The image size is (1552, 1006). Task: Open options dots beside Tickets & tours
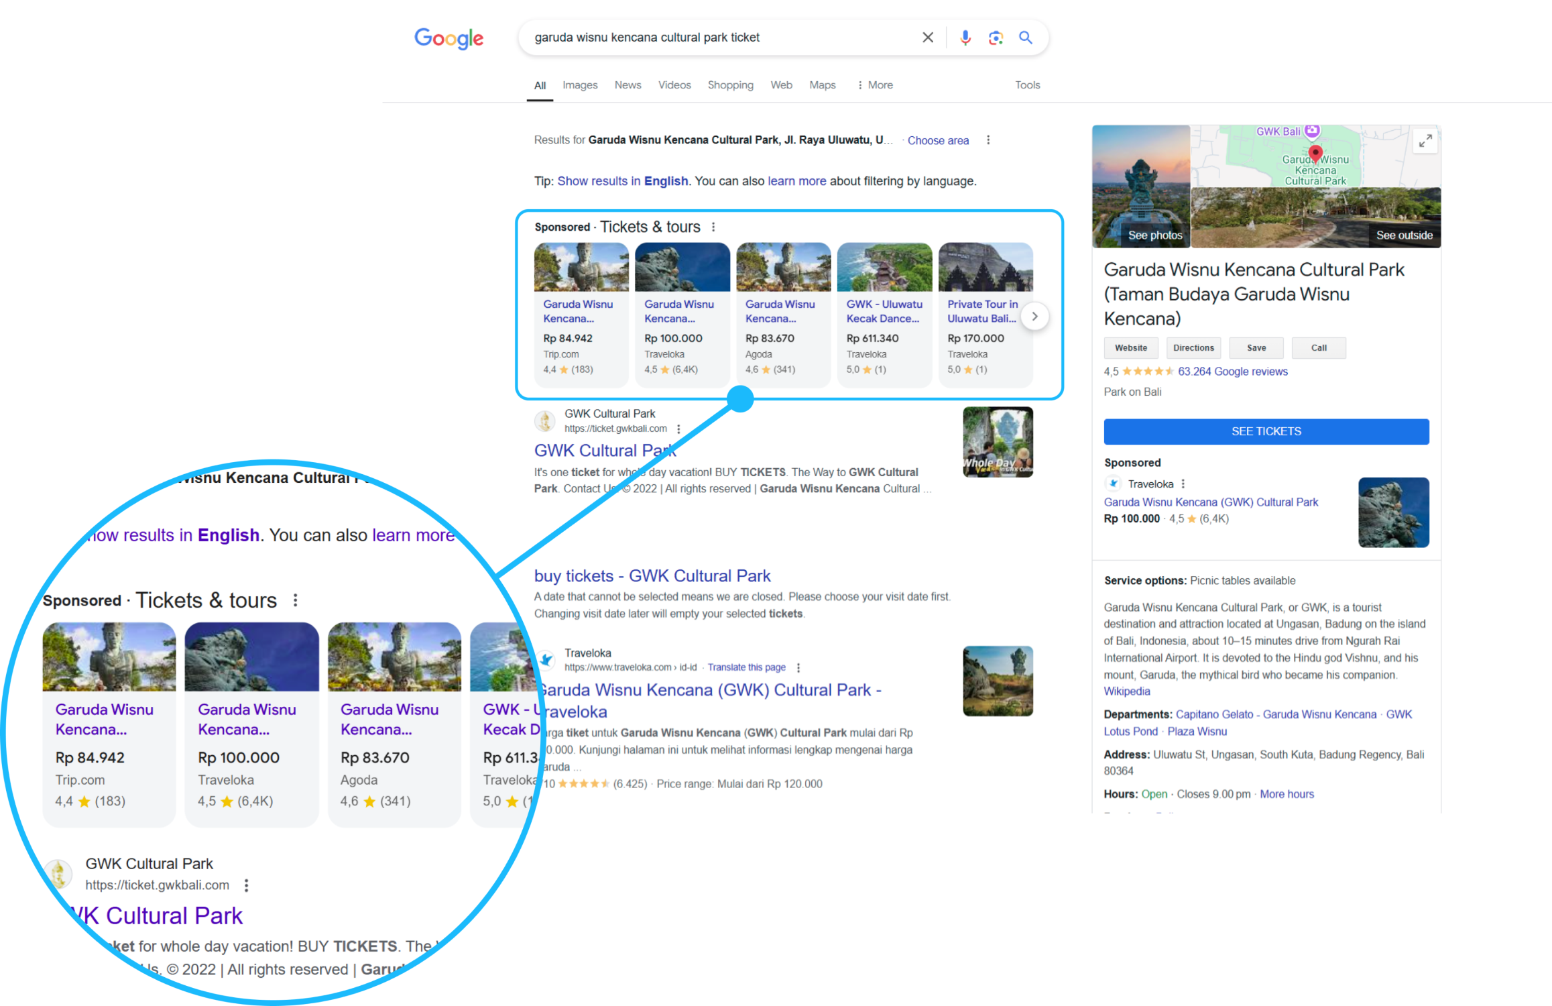point(713,227)
